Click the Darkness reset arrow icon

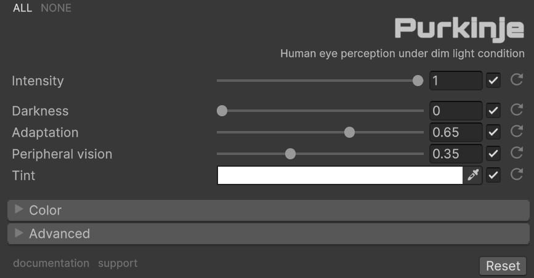coord(517,111)
